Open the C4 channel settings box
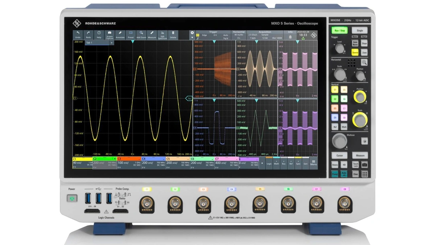Viewport: 435px width, 245px height. 153,163
